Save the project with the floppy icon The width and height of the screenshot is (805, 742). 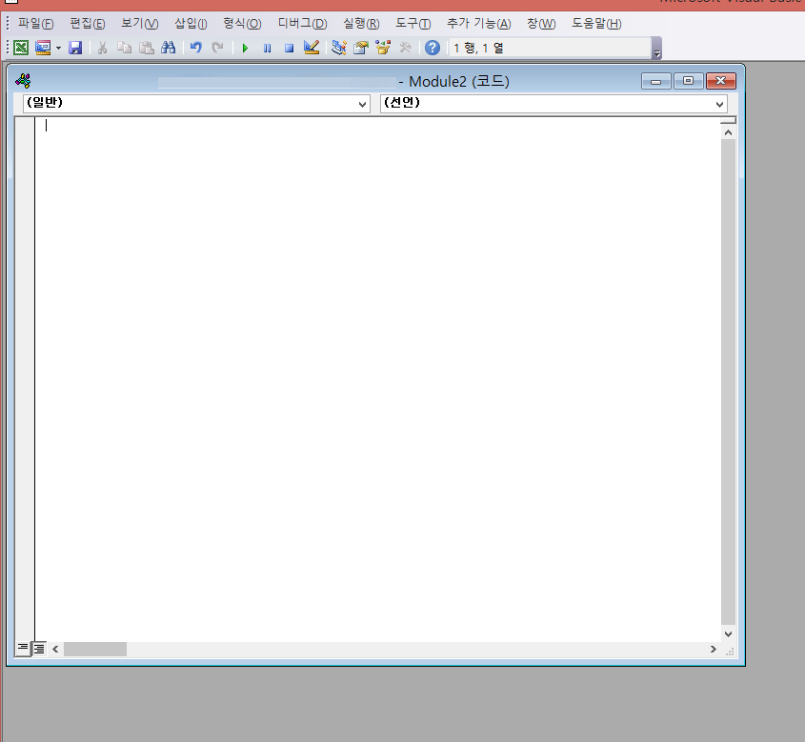tap(75, 48)
